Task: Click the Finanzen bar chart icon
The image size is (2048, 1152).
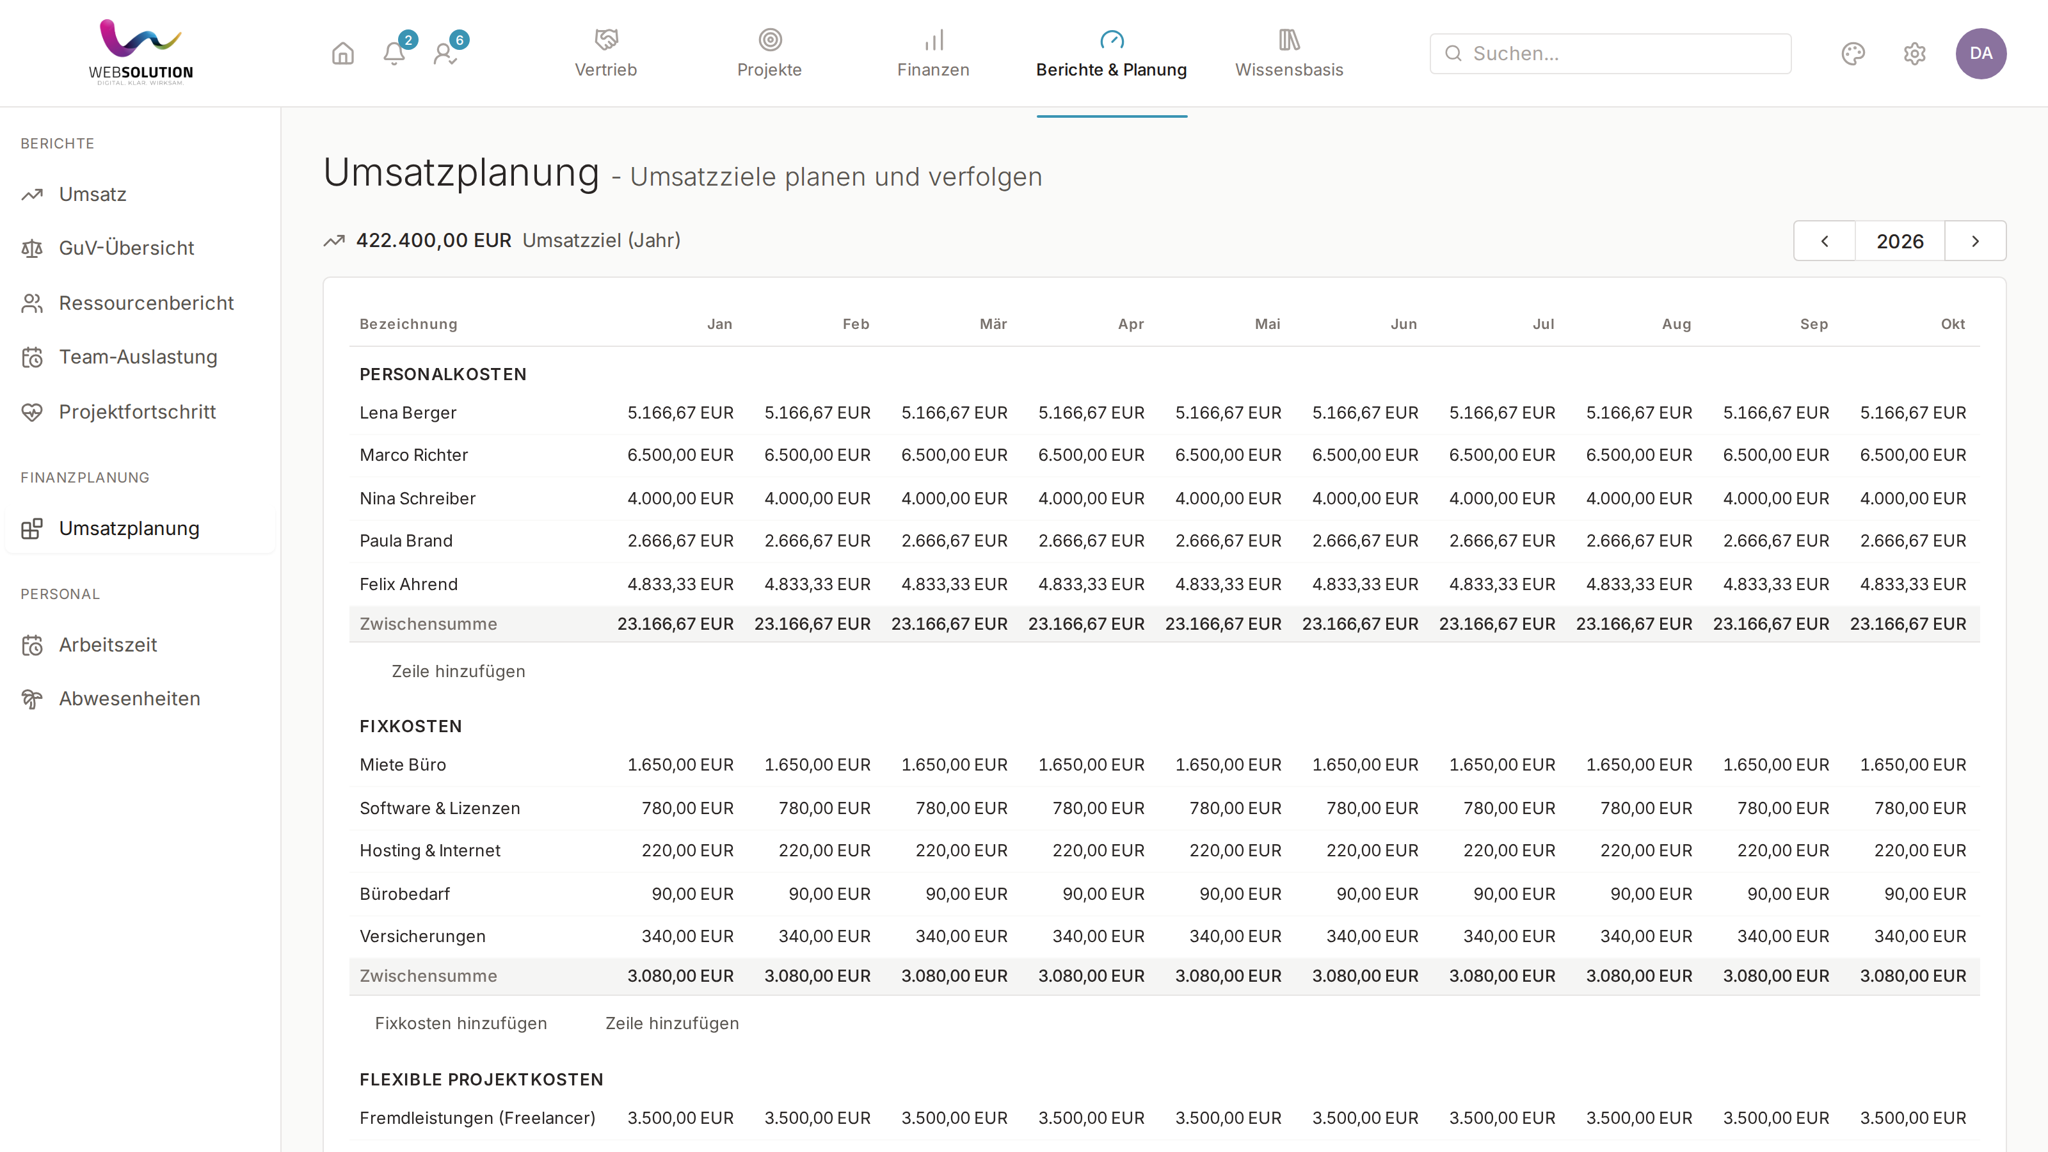Action: pyautogui.click(x=933, y=39)
